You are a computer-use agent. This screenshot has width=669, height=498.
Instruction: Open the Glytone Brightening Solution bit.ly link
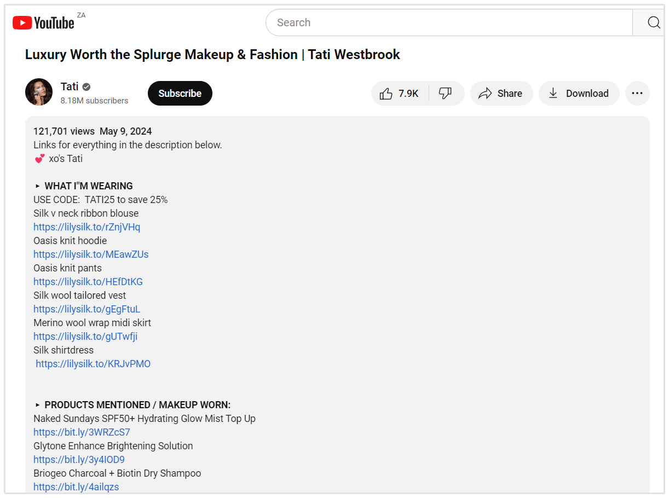pos(79,460)
